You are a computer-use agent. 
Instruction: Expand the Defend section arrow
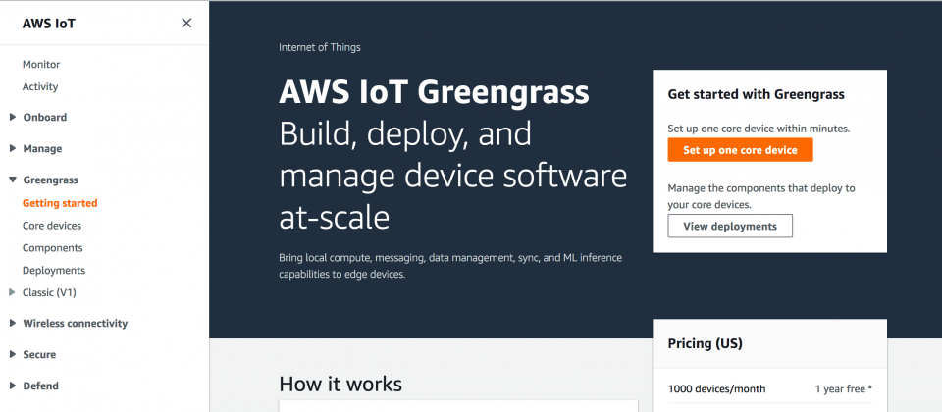[13, 386]
